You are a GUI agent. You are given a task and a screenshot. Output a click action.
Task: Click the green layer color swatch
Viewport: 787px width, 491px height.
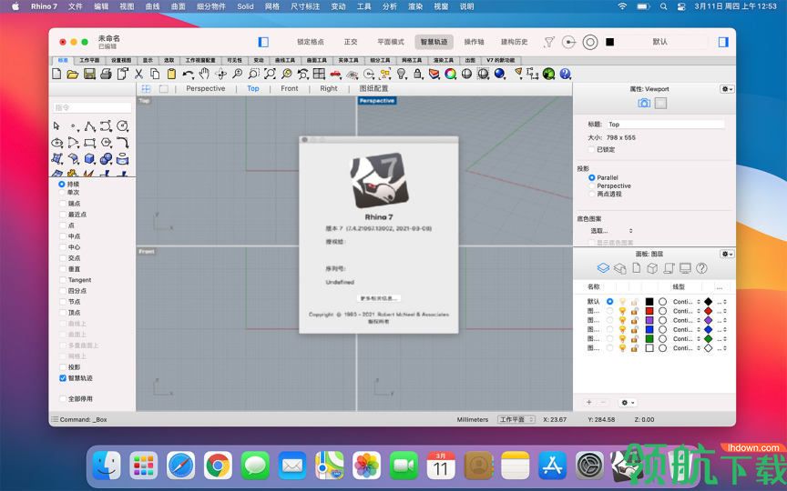pyautogui.click(x=649, y=338)
